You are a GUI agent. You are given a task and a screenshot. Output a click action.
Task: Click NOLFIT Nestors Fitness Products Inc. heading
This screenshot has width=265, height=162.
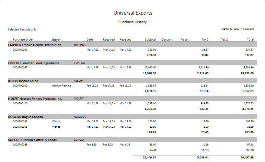tap(35, 98)
